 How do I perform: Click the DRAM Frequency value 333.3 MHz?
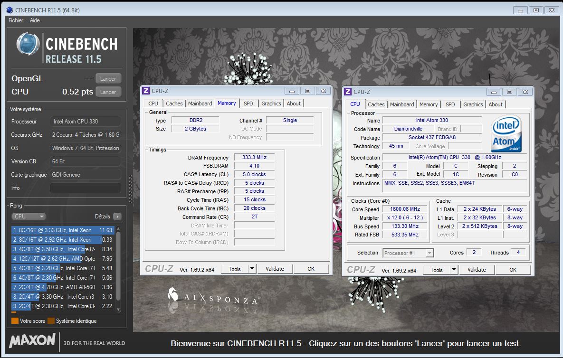[254, 157]
